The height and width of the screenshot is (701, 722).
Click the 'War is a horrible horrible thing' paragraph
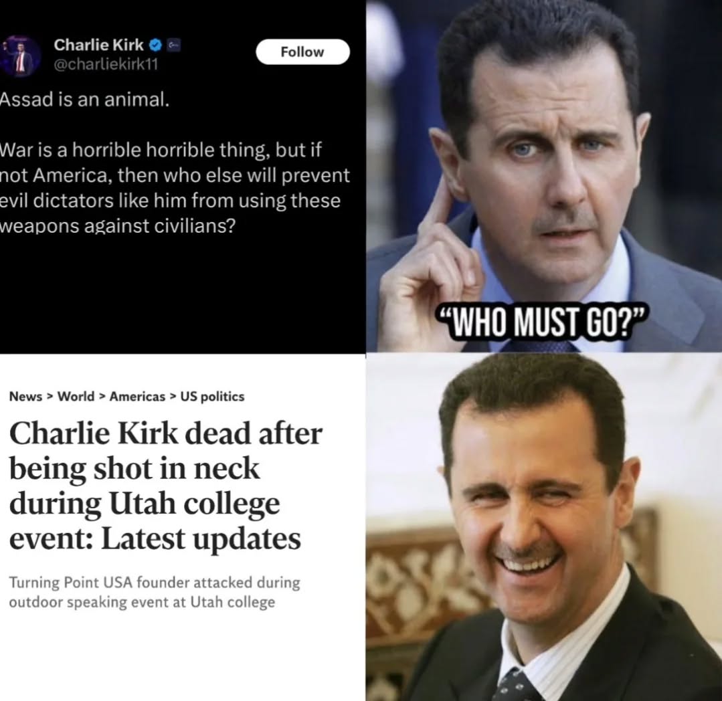tap(175, 188)
